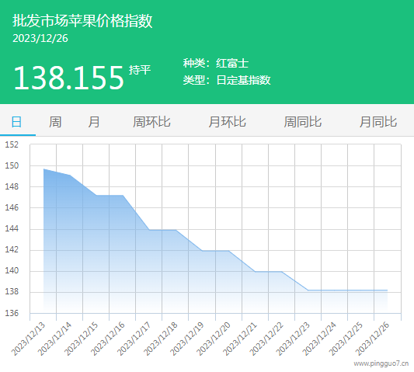Viewport: 414px width, 372px height.
Task: Click the 2023/12/26 date under the title
Action: (40, 39)
